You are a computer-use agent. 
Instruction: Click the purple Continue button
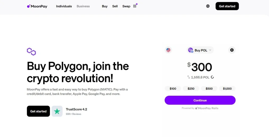(200, 100)
